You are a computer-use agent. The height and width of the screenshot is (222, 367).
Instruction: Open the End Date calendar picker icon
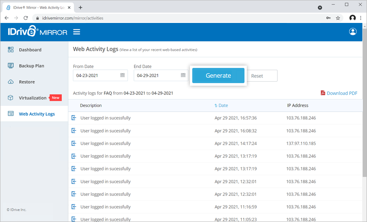pos(183,75)
